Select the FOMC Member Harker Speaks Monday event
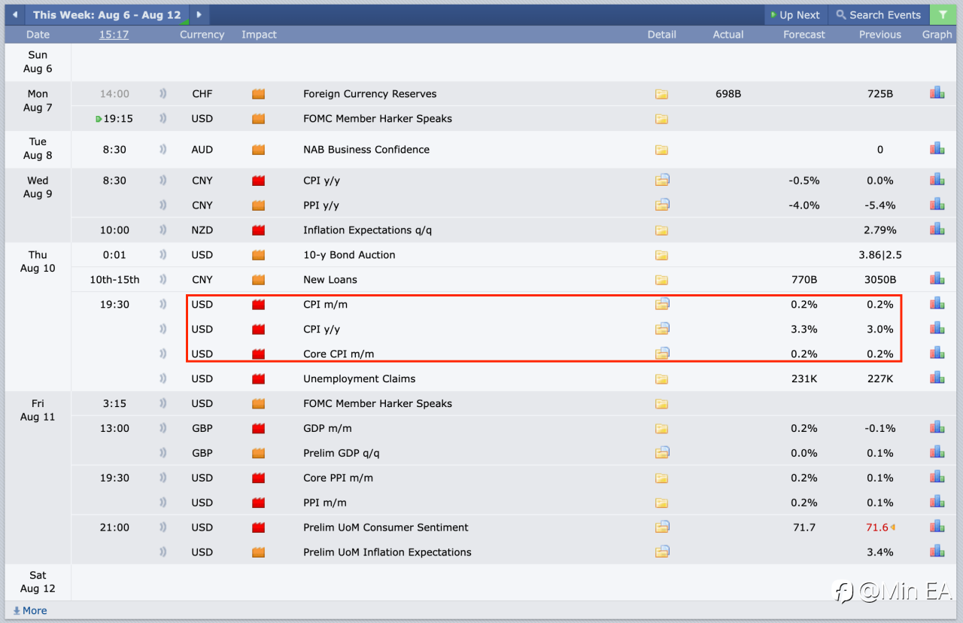 [x=377, y=119]
